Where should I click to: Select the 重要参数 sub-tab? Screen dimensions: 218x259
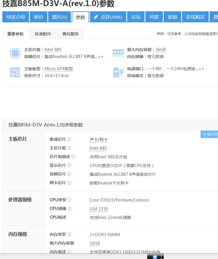[15, 34]
